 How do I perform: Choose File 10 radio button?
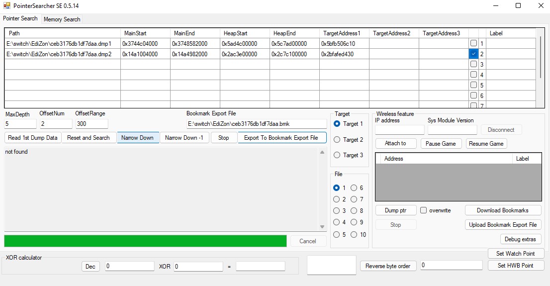pyautogui.click(x=354, y=234)
